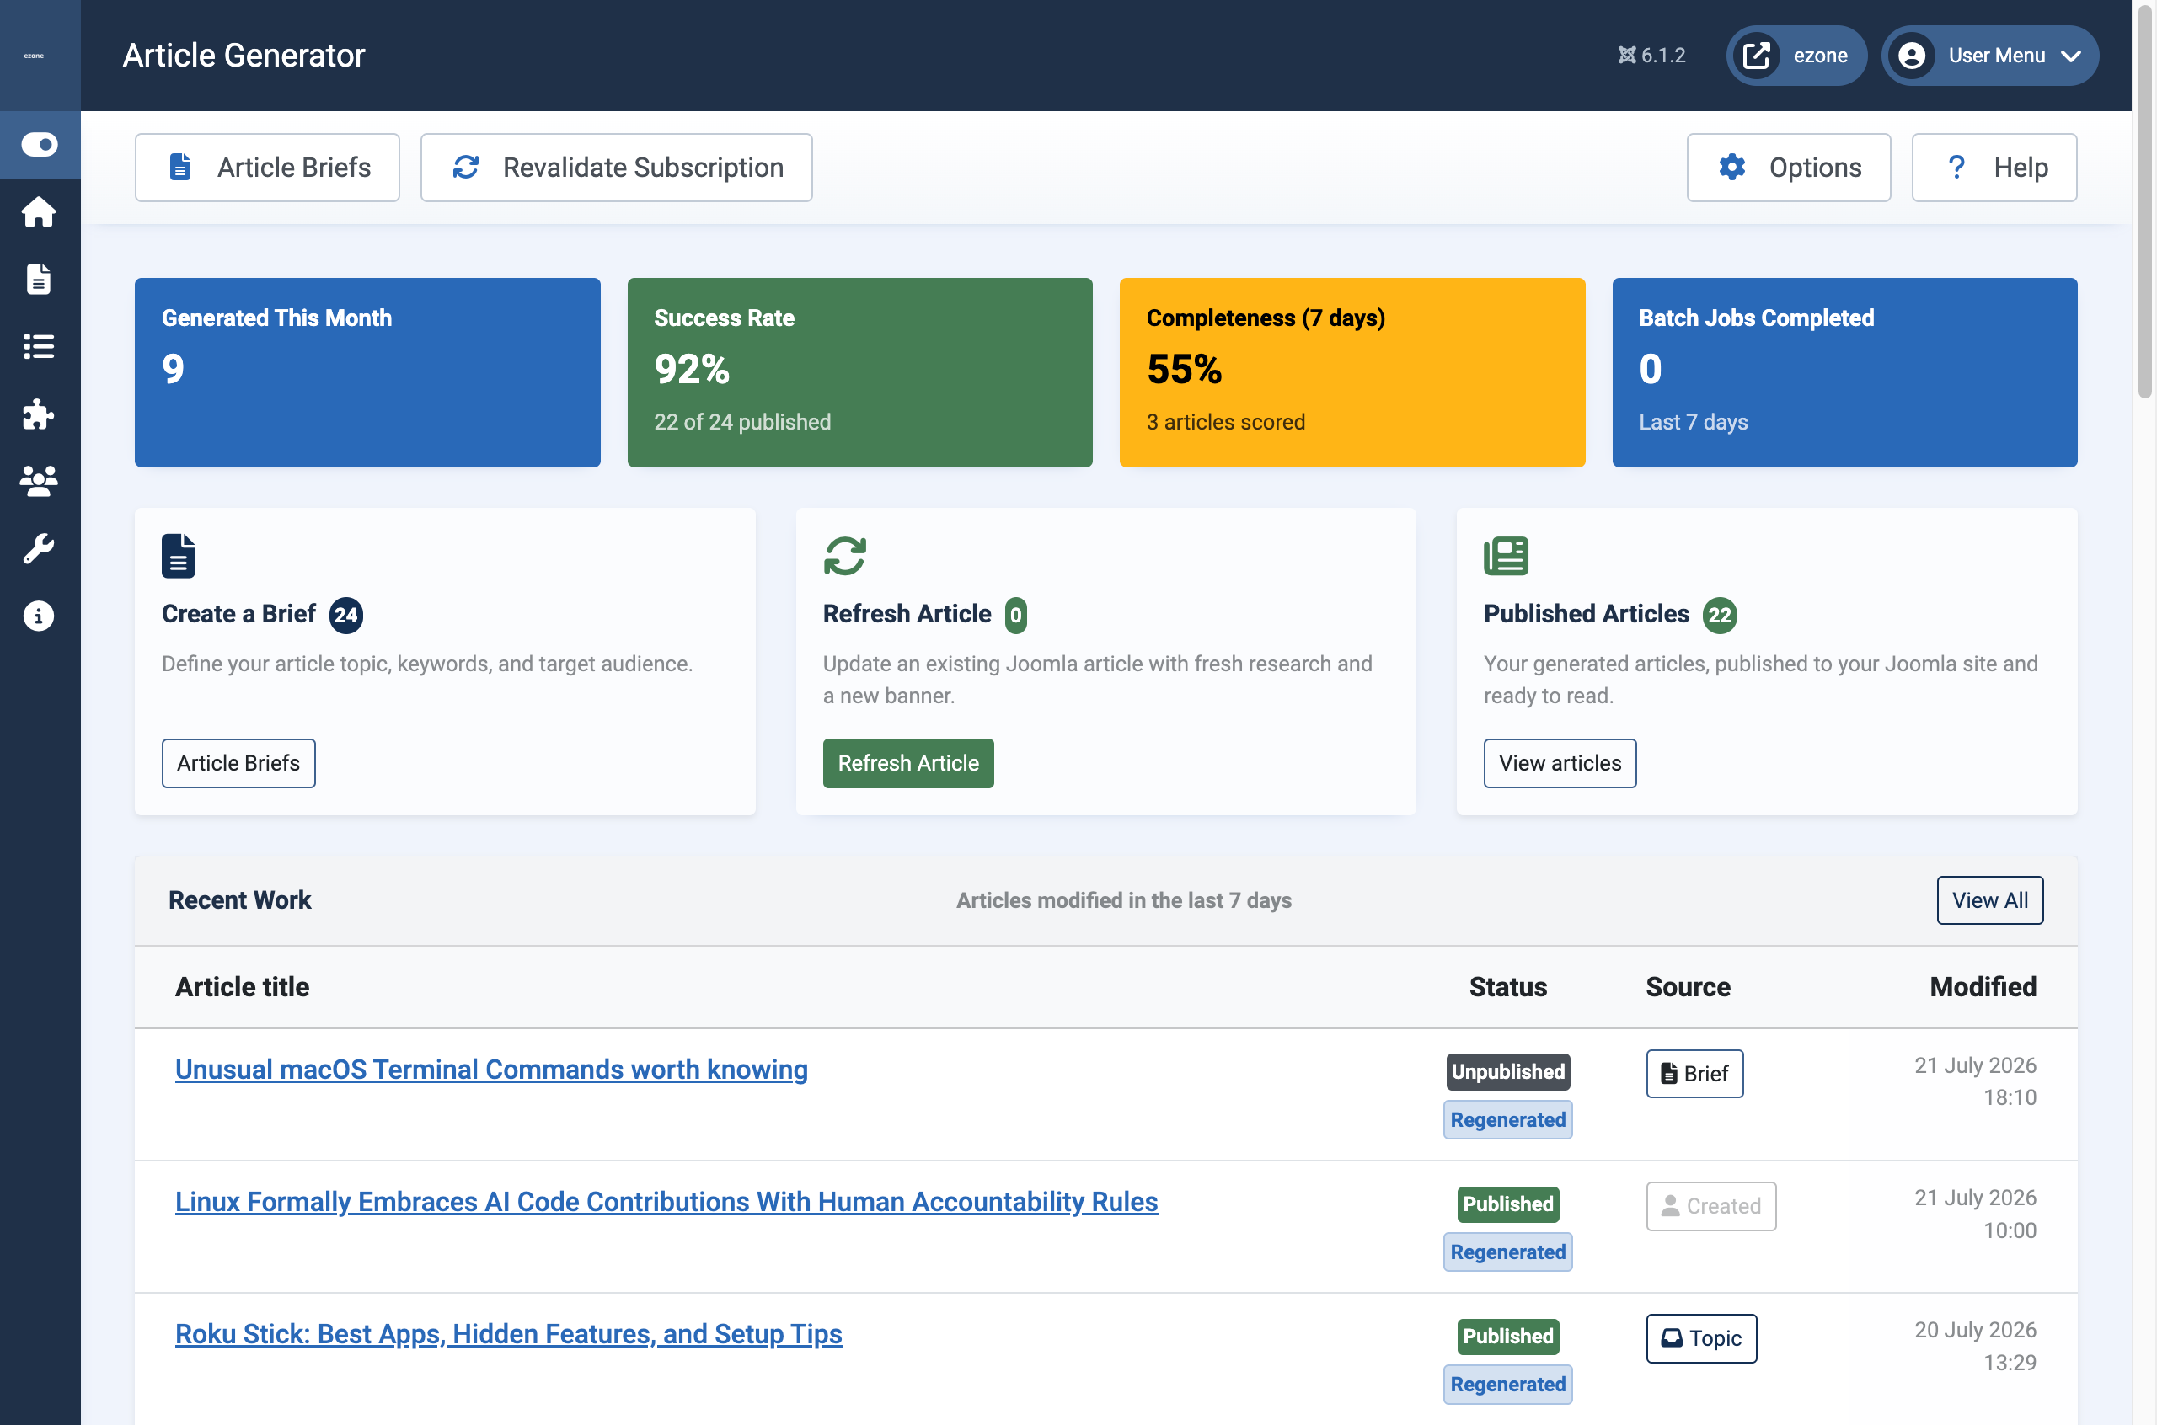Open the Options settings button
2157x1425 pixels.
click(x=1788, y=168)
